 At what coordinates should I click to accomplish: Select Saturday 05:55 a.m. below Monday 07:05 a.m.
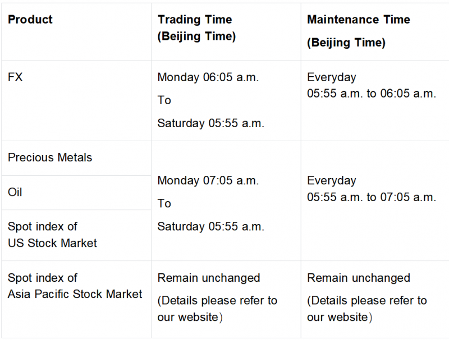[210, 226]
